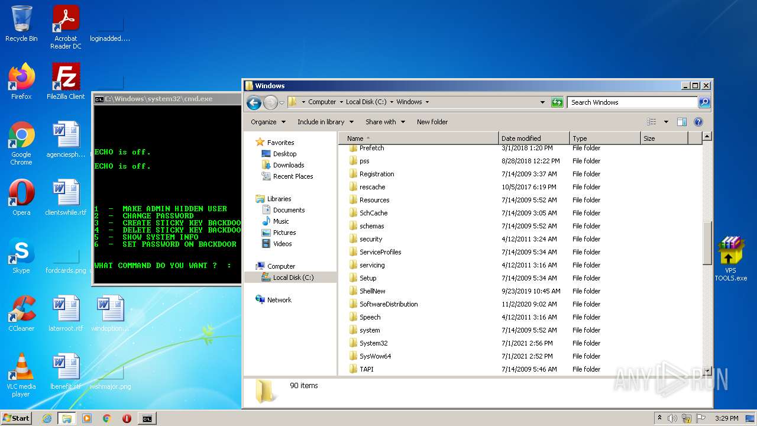This screenshot has width=757, height=426.
Task: Open Opera browser desktop shortcut
Action: 21,197
